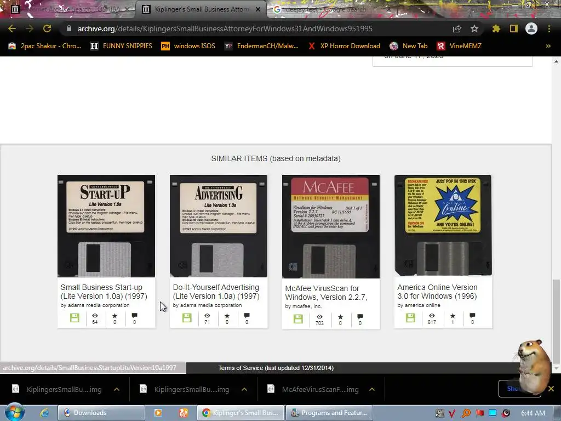Screen dimensions: 561x421
Task: Bookmark this page with the star icon
Action: (474, 29)
